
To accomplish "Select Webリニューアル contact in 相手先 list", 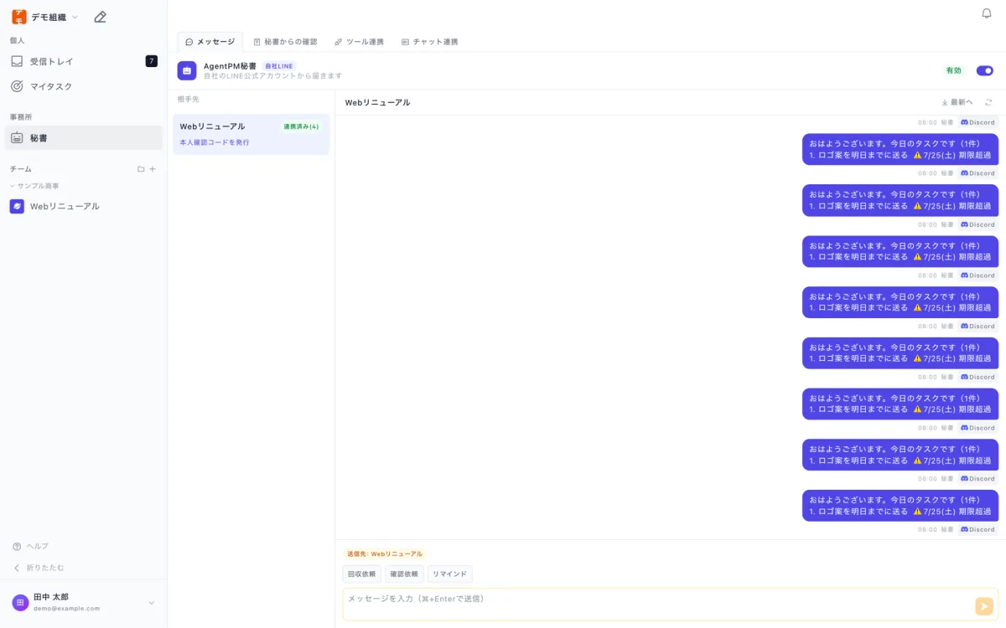I will click(x=251, y=134).
